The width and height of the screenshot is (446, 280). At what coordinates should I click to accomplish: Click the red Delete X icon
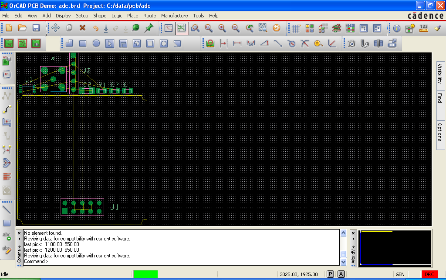pyautogui.click(x=82, y=28)
